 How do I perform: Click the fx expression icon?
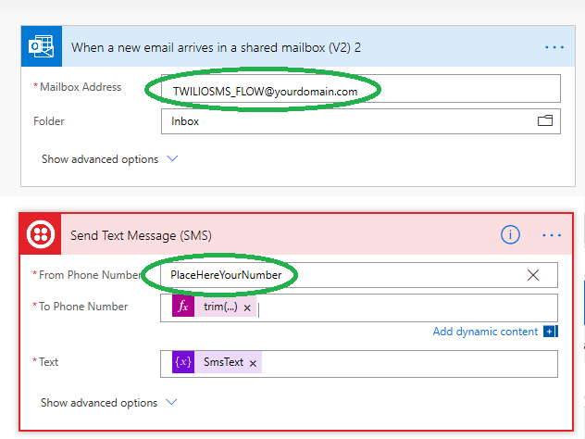click(183, 307)
